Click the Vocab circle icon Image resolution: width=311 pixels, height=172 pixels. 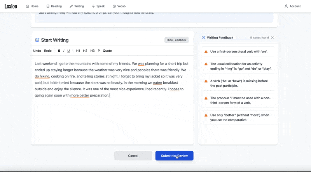(x=114, y=6)
